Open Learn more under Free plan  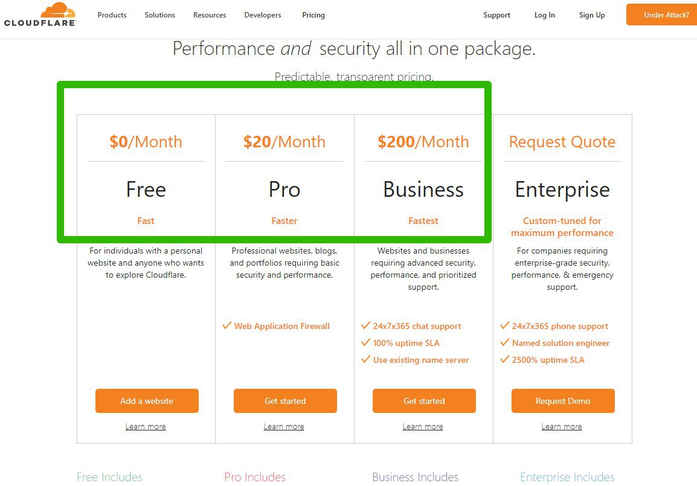[146, 426]
